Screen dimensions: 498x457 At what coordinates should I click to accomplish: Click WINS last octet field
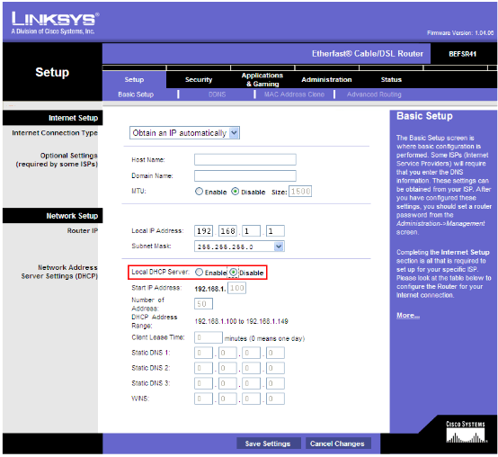coord(275,399)
